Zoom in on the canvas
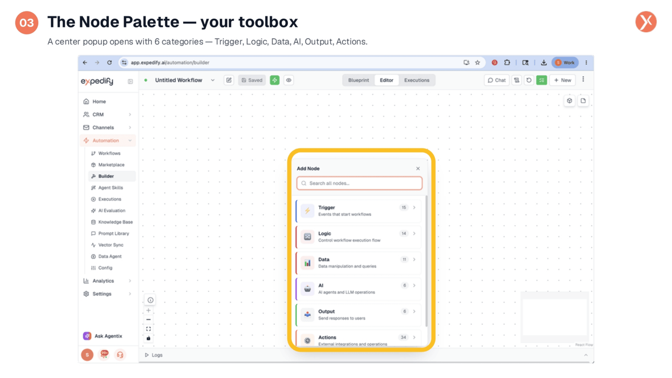 point(148,310)
